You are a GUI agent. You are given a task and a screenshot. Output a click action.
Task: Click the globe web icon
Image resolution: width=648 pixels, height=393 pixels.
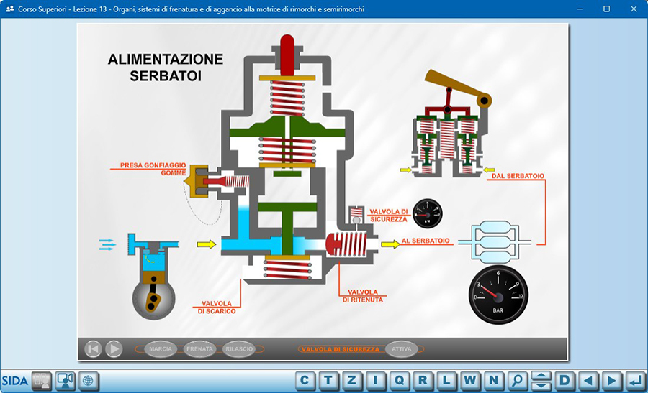pos(88,380)
